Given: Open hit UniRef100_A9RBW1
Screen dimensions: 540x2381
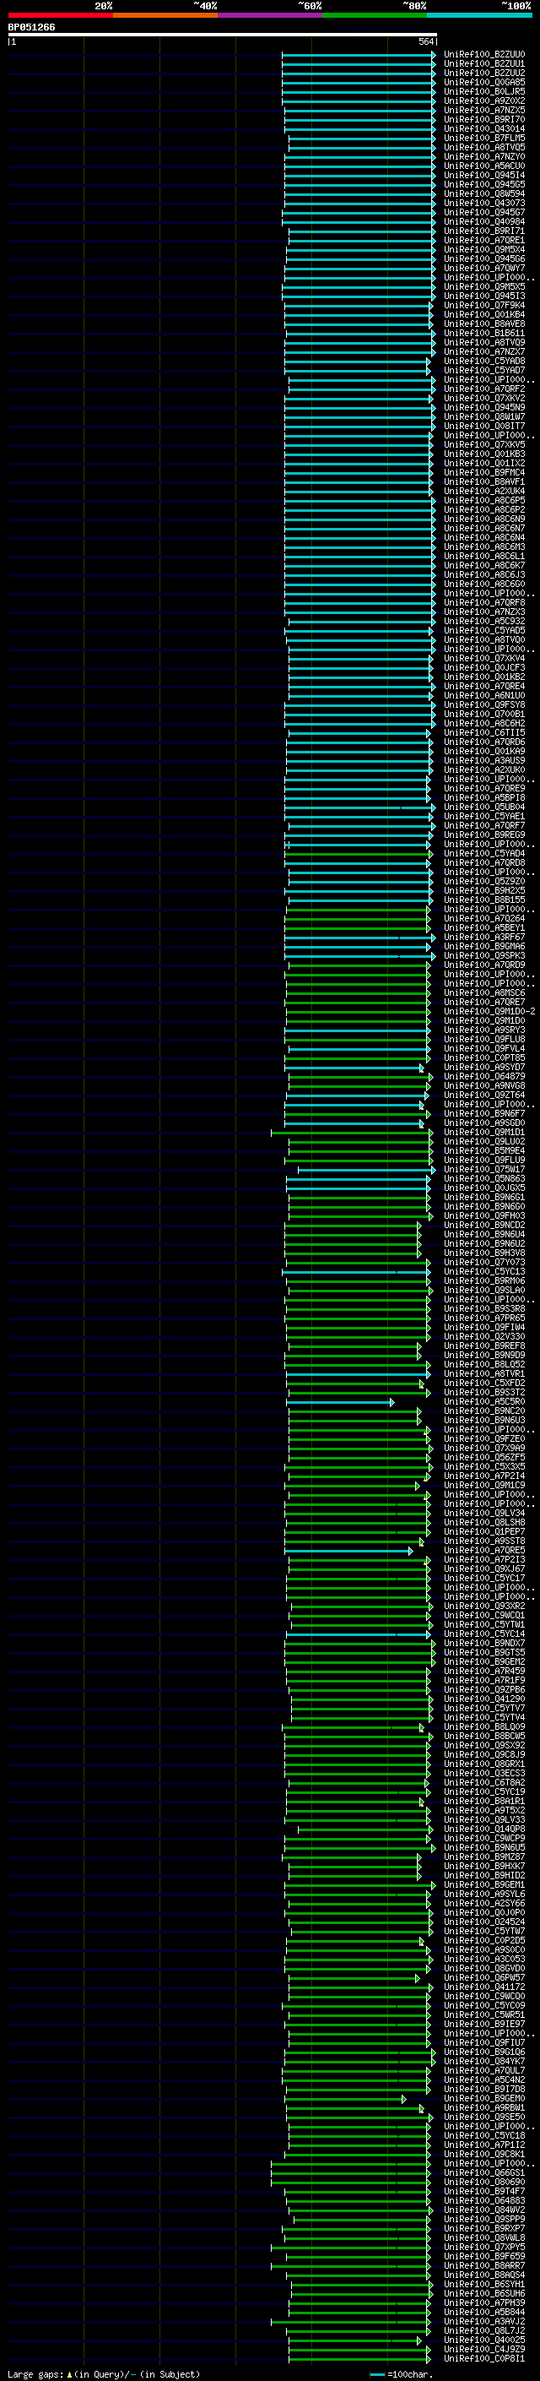Looking at the screenshot, I should pos(483,2109).
